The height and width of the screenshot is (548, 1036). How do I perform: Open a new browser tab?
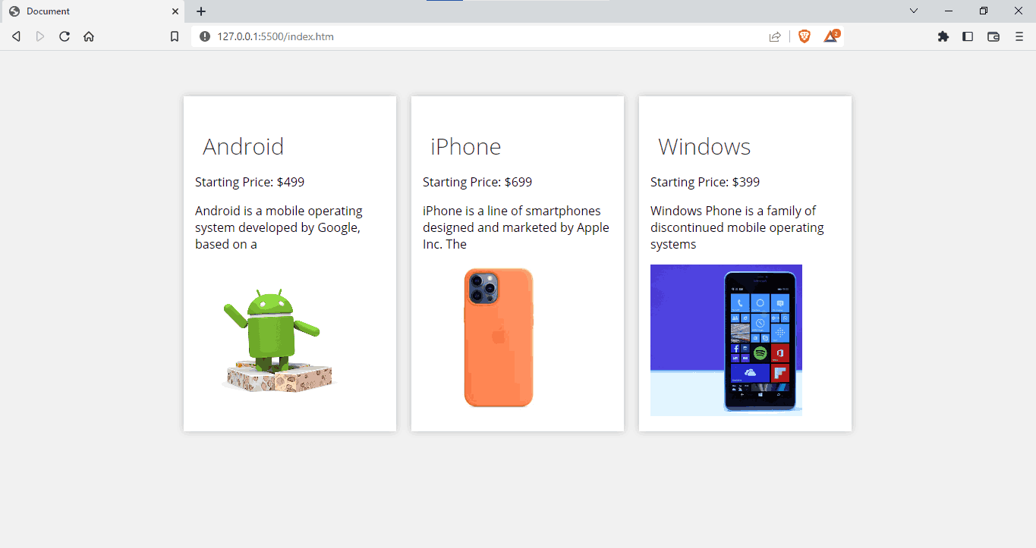coord(200,11)
